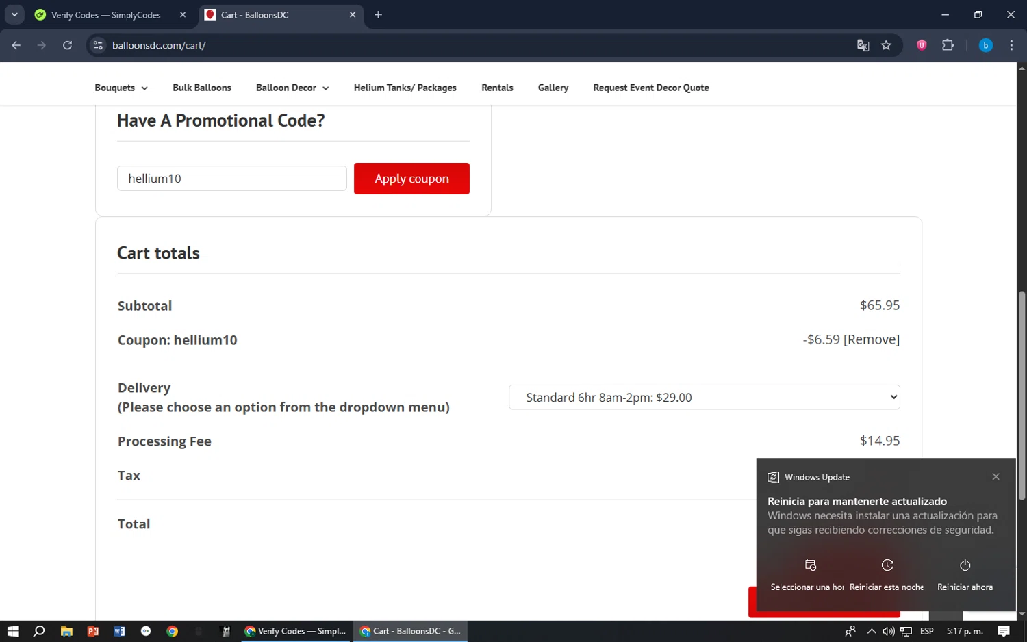The height and width of the screenshot is (642, 1027).
Task: Switch to Verify Codes taskbar window
Action: tap(295, 631)
